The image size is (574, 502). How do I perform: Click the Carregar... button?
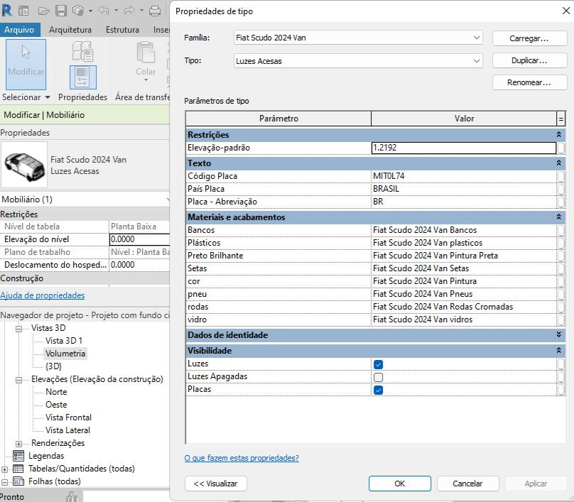click(529, 38)
